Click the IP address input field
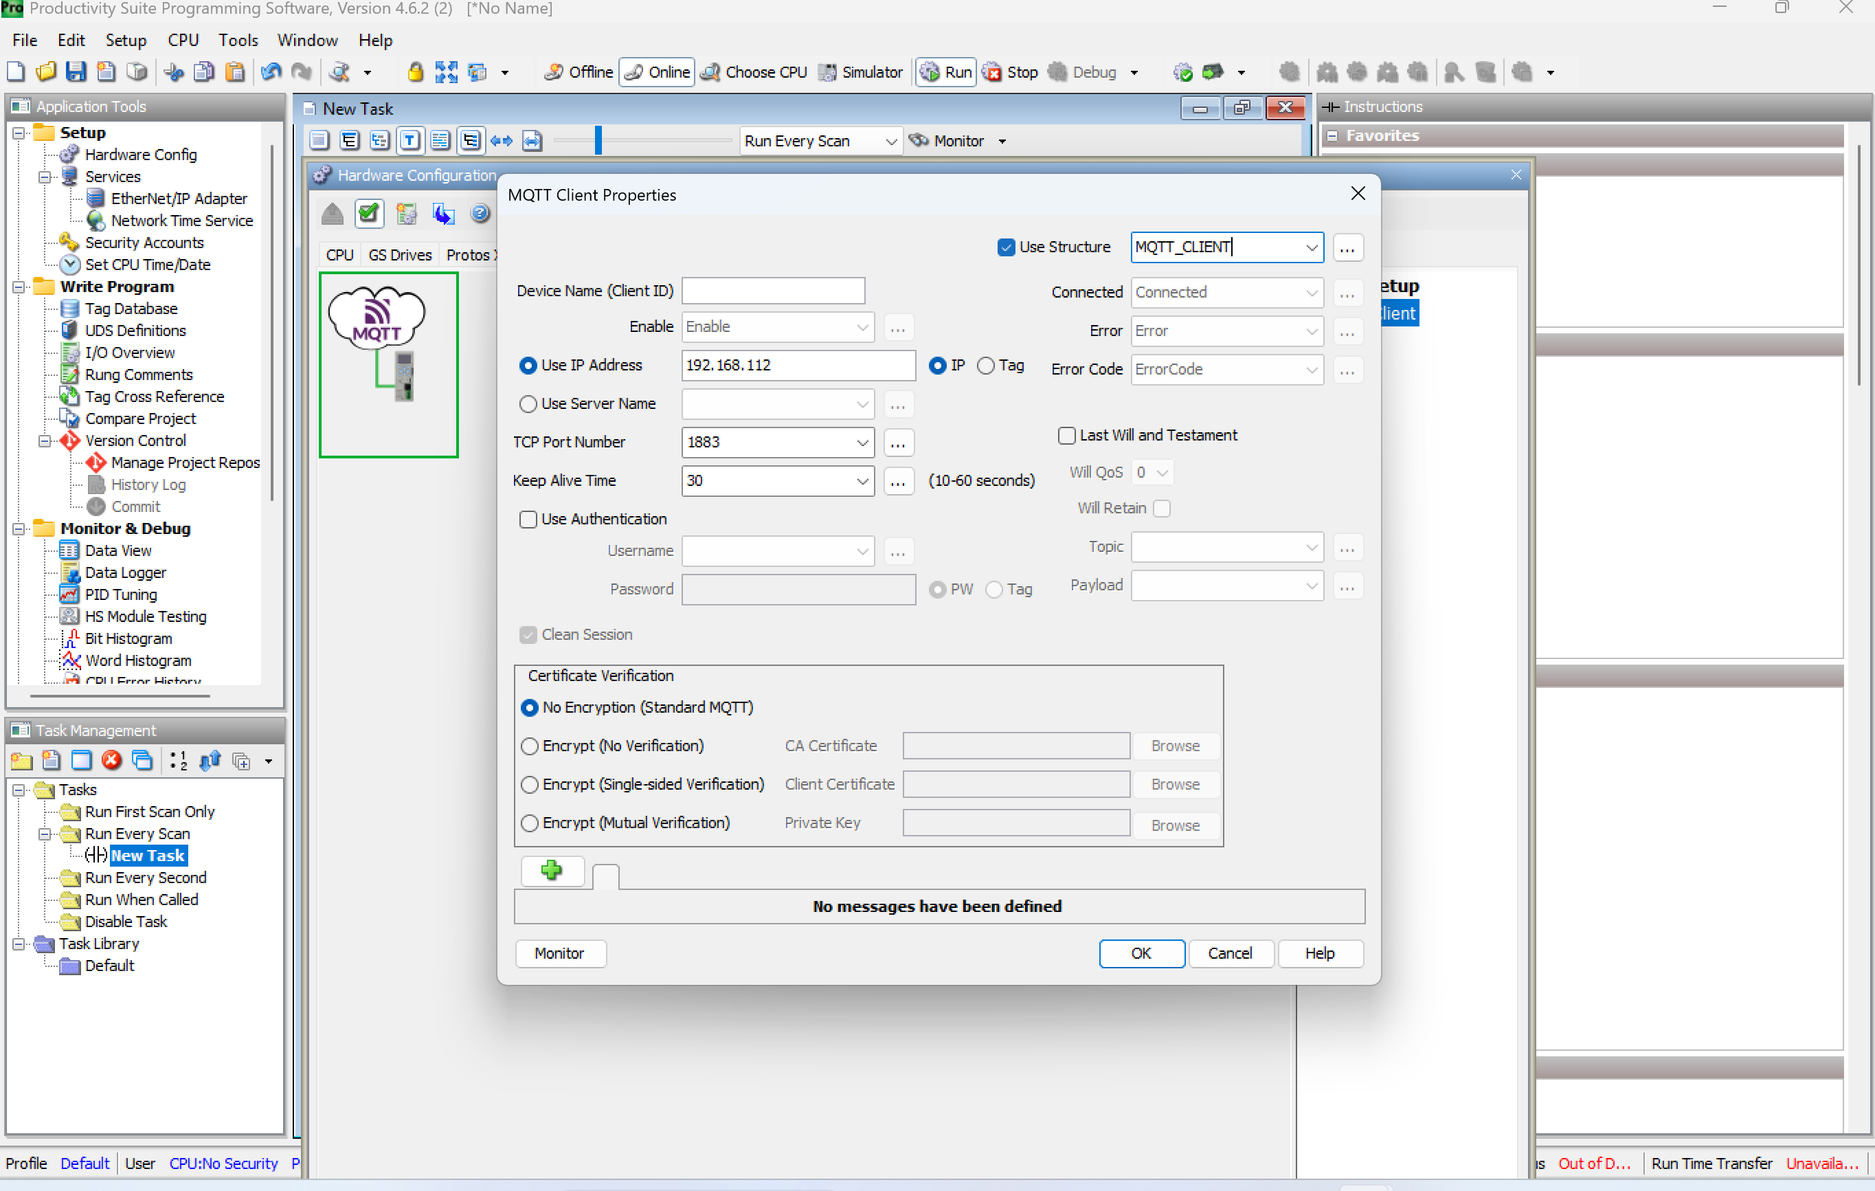The height and width of the screenshot is (1191, 1875). click(x=798, y=364)
